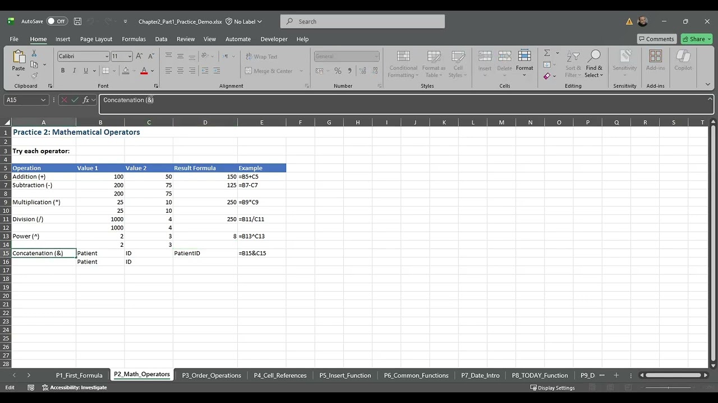
Task: Open the No Label sensitivity dropdown
Action: 244,21
